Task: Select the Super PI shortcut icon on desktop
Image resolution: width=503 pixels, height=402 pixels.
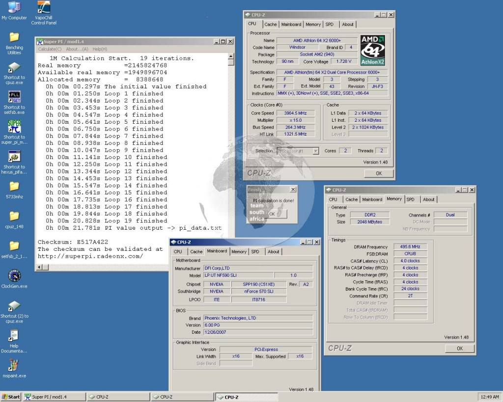Action: [14, 132]
